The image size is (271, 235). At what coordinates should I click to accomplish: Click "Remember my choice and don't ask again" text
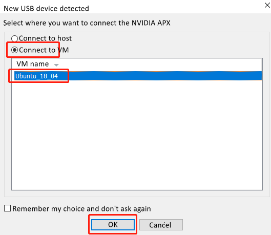81,209
